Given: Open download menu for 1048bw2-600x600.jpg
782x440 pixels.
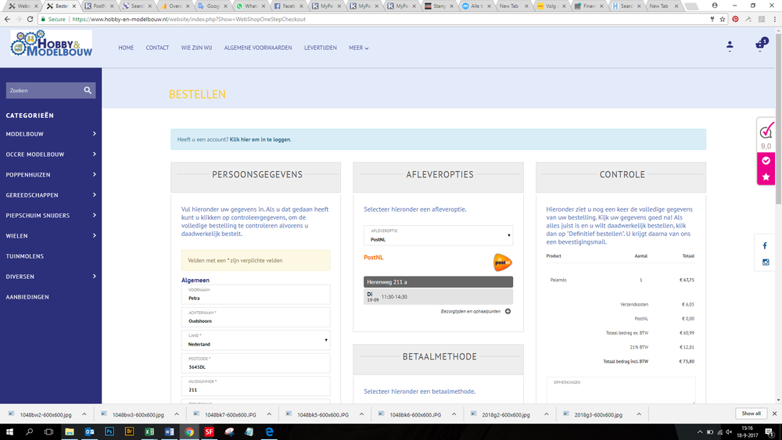Looking at the screenshot, I should point(84,414).
